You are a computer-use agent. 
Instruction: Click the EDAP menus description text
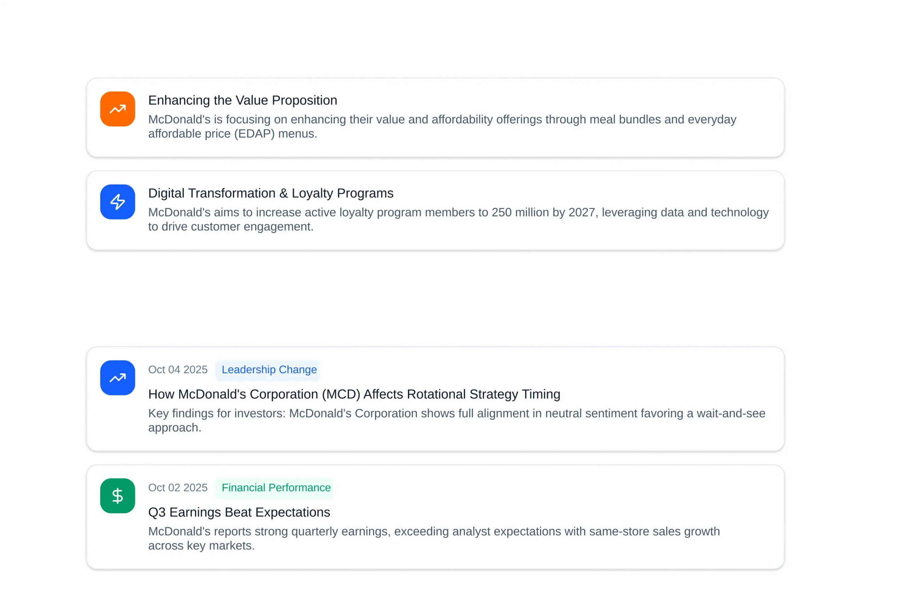(442, 127)
